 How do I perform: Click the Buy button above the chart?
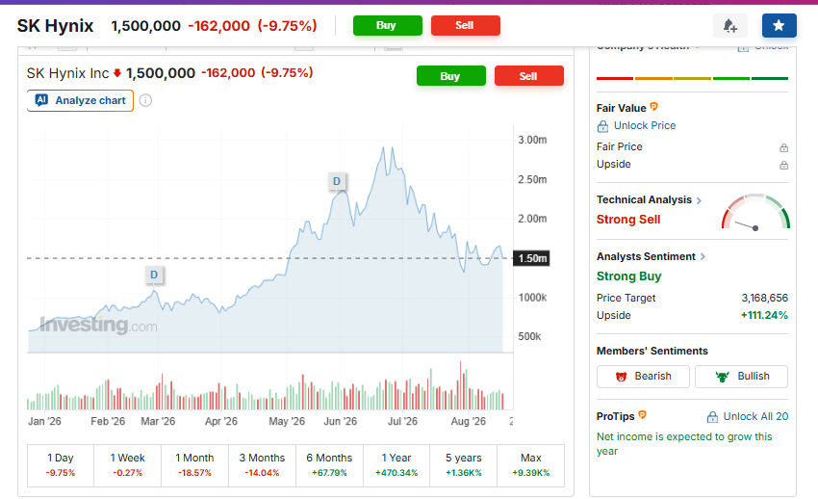coord(450,76)
